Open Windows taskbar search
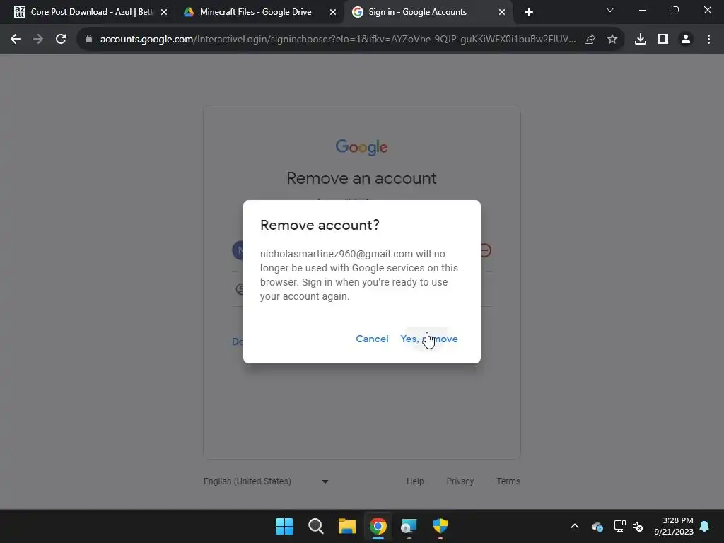The image size is (724, 543). pyautogui.click(x=316, y=526)
